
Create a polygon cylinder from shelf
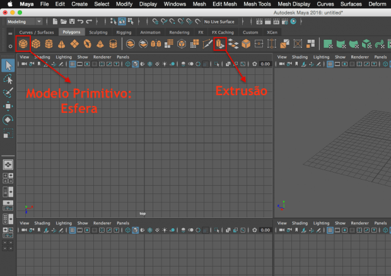click(49, 44)
